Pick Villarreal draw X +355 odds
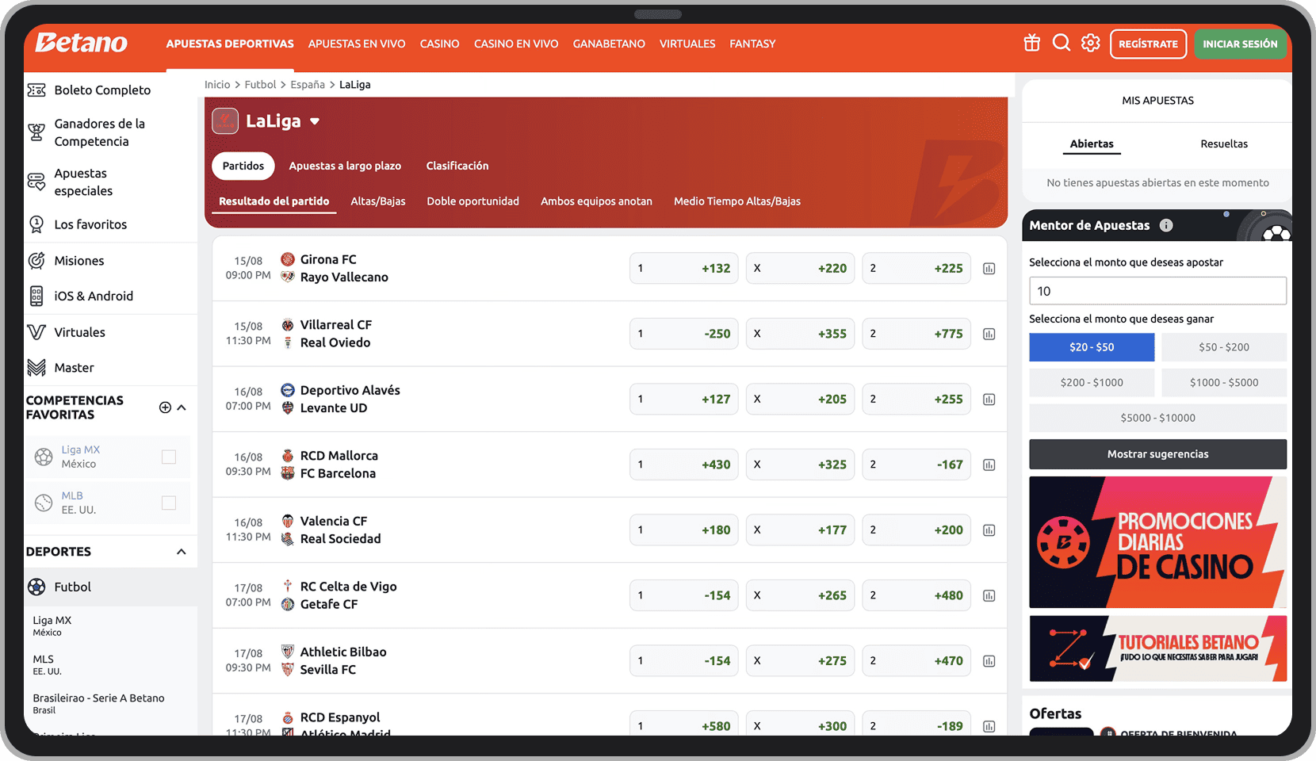 pos(801,334)
